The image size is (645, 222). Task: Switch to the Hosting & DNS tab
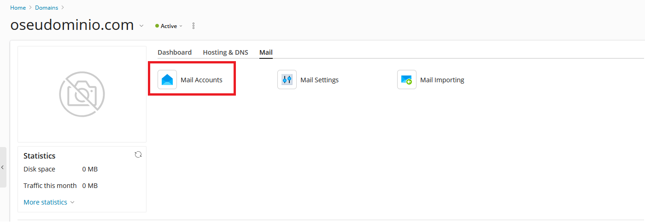[x=225, y=52]
